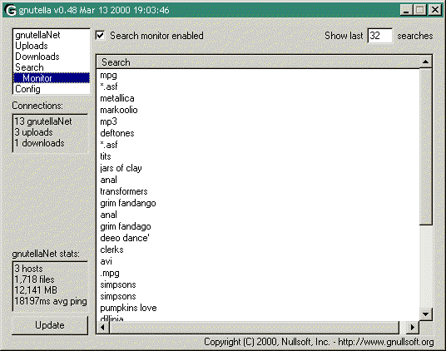Click the '12,141 MB' stat

point(36,290)
